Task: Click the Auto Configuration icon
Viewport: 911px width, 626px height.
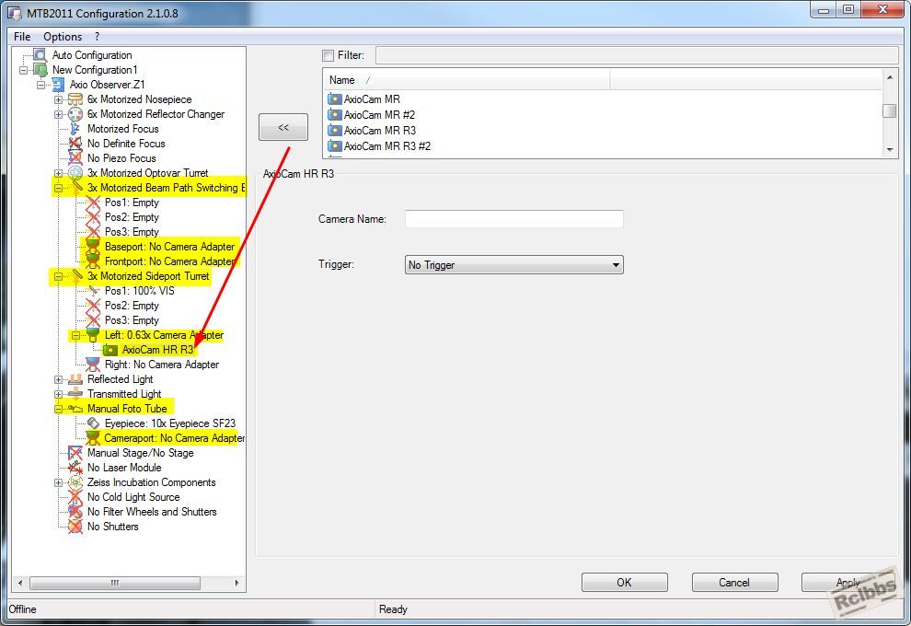Action: (40, 55)
